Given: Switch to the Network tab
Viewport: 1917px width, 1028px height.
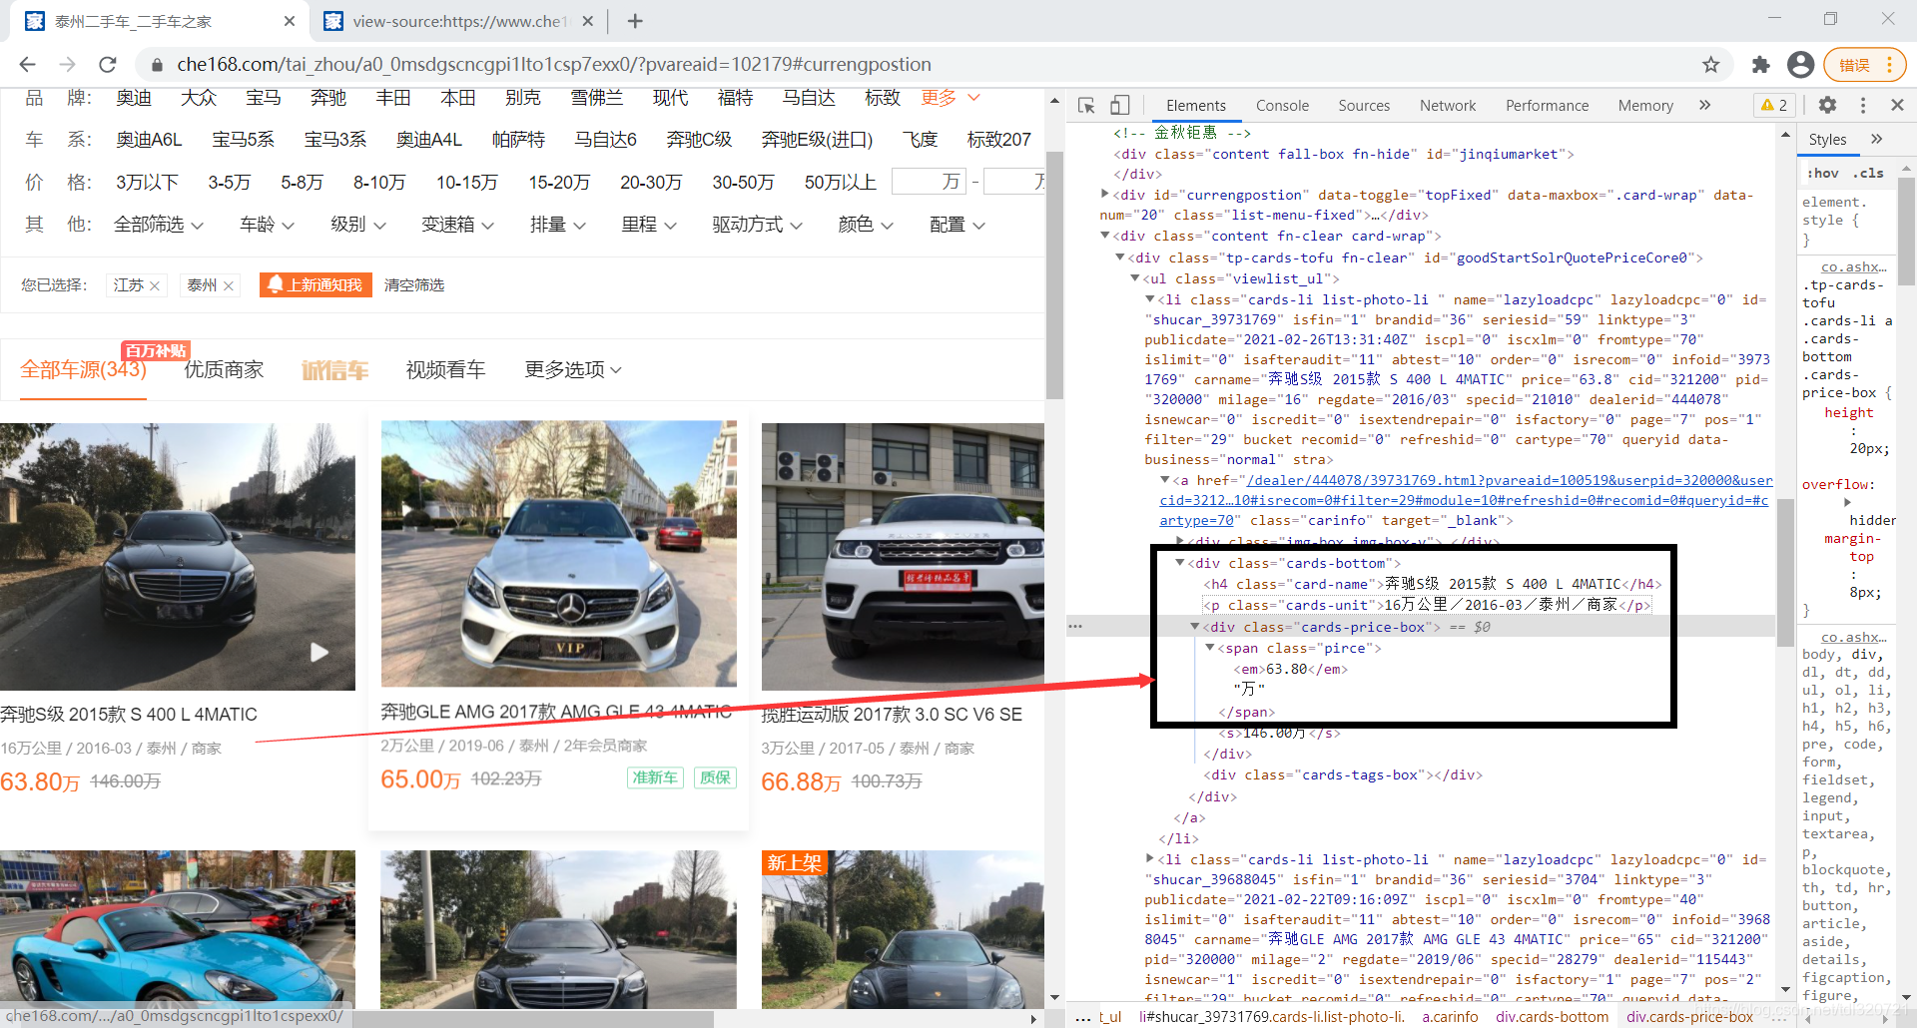Looking at the screenshot, I should click(1448, 105).
